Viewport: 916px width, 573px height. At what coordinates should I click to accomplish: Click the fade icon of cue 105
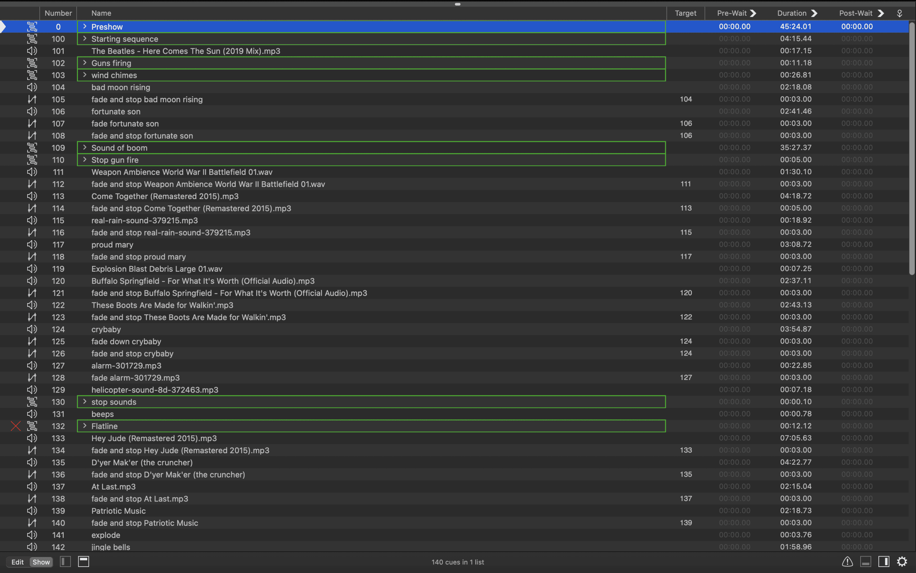click(x=32, y=99)
